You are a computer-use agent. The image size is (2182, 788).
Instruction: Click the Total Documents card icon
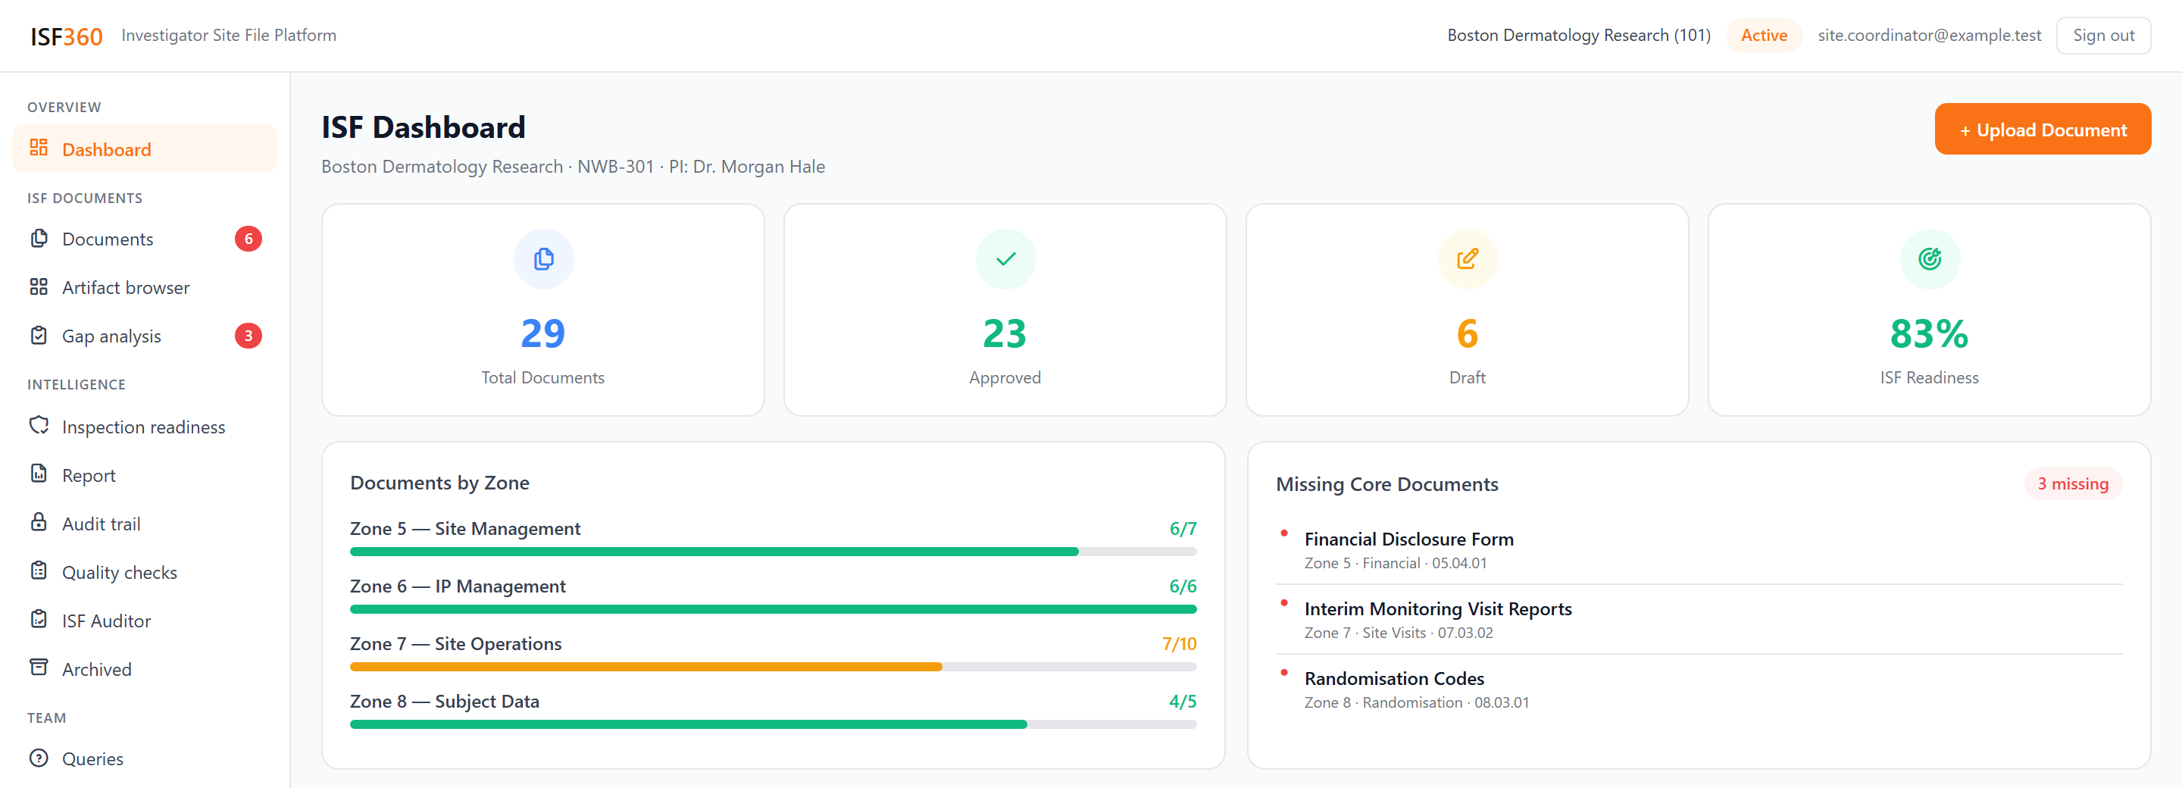pos(543,258)
